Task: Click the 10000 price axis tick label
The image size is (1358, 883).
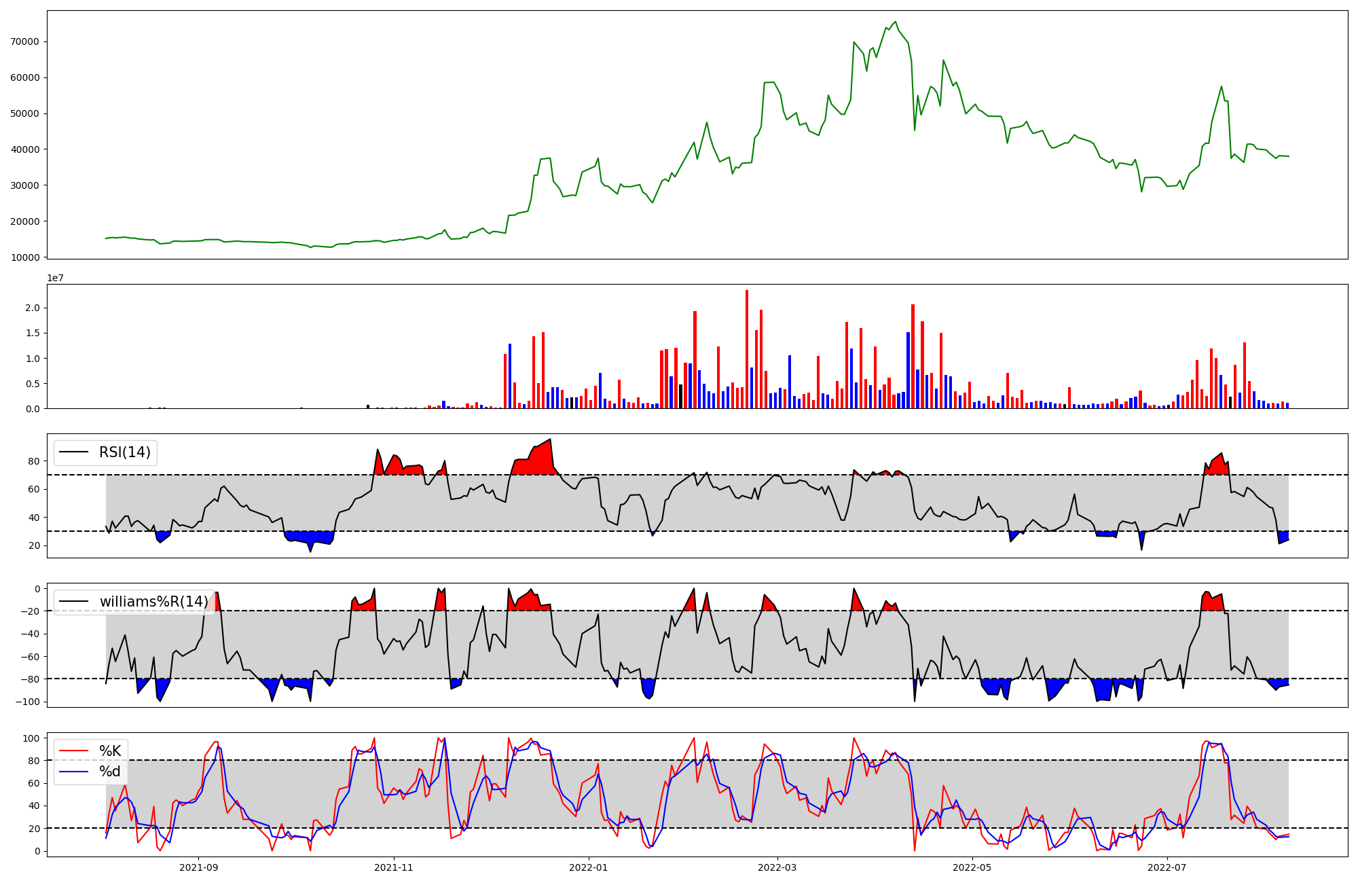Action: click(x=25, y=257)
